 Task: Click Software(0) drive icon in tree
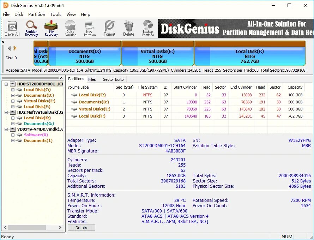coord(19,135)
